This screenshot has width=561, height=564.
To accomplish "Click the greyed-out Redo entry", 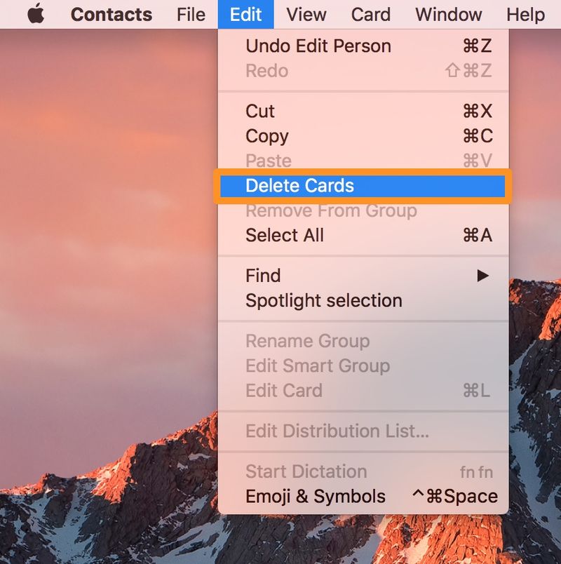I will (x=363, y=70).
